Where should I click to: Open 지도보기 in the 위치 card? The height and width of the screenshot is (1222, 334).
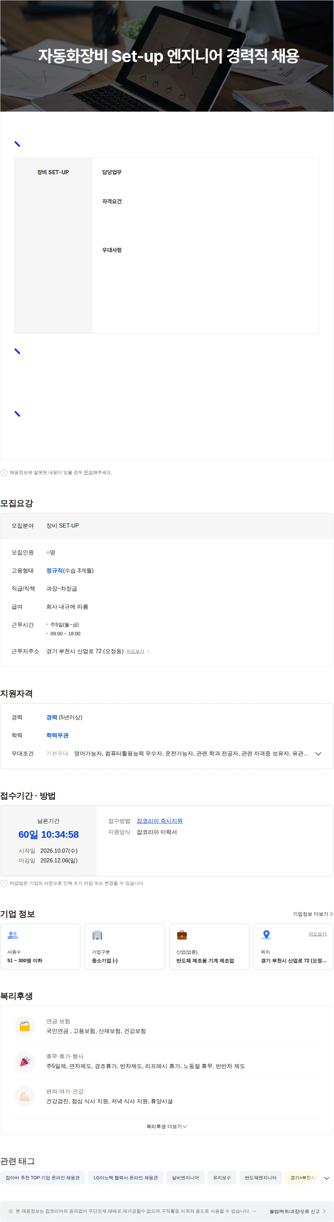click(317, 934)
